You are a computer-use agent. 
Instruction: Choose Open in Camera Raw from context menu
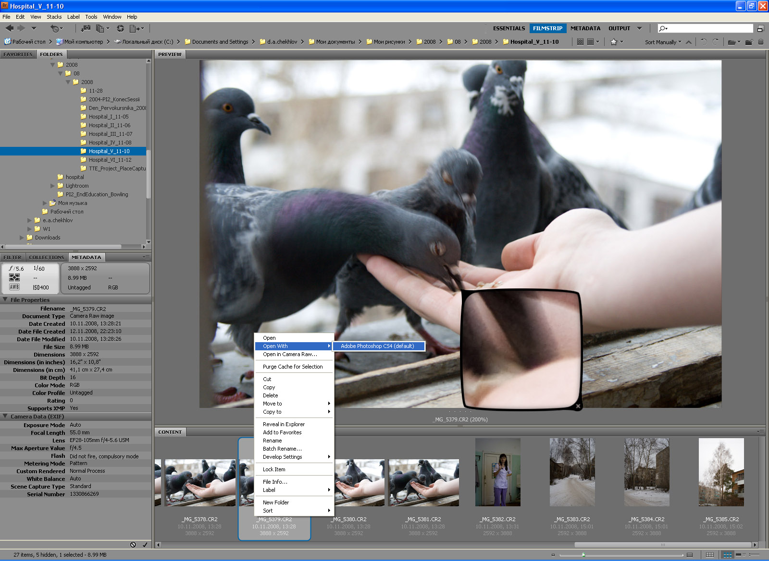290,354
